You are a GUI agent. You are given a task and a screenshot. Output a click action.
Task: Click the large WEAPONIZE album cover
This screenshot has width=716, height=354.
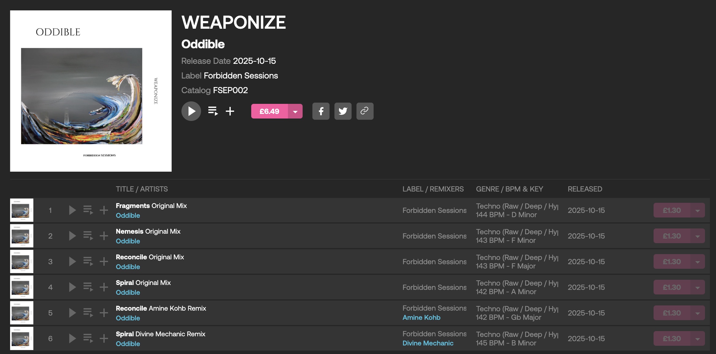(91, 91)
